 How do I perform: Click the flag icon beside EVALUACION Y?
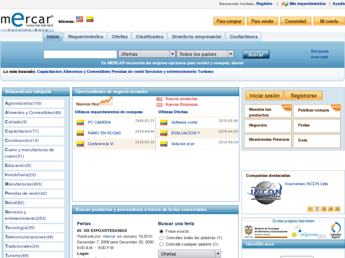pos(164,133)
